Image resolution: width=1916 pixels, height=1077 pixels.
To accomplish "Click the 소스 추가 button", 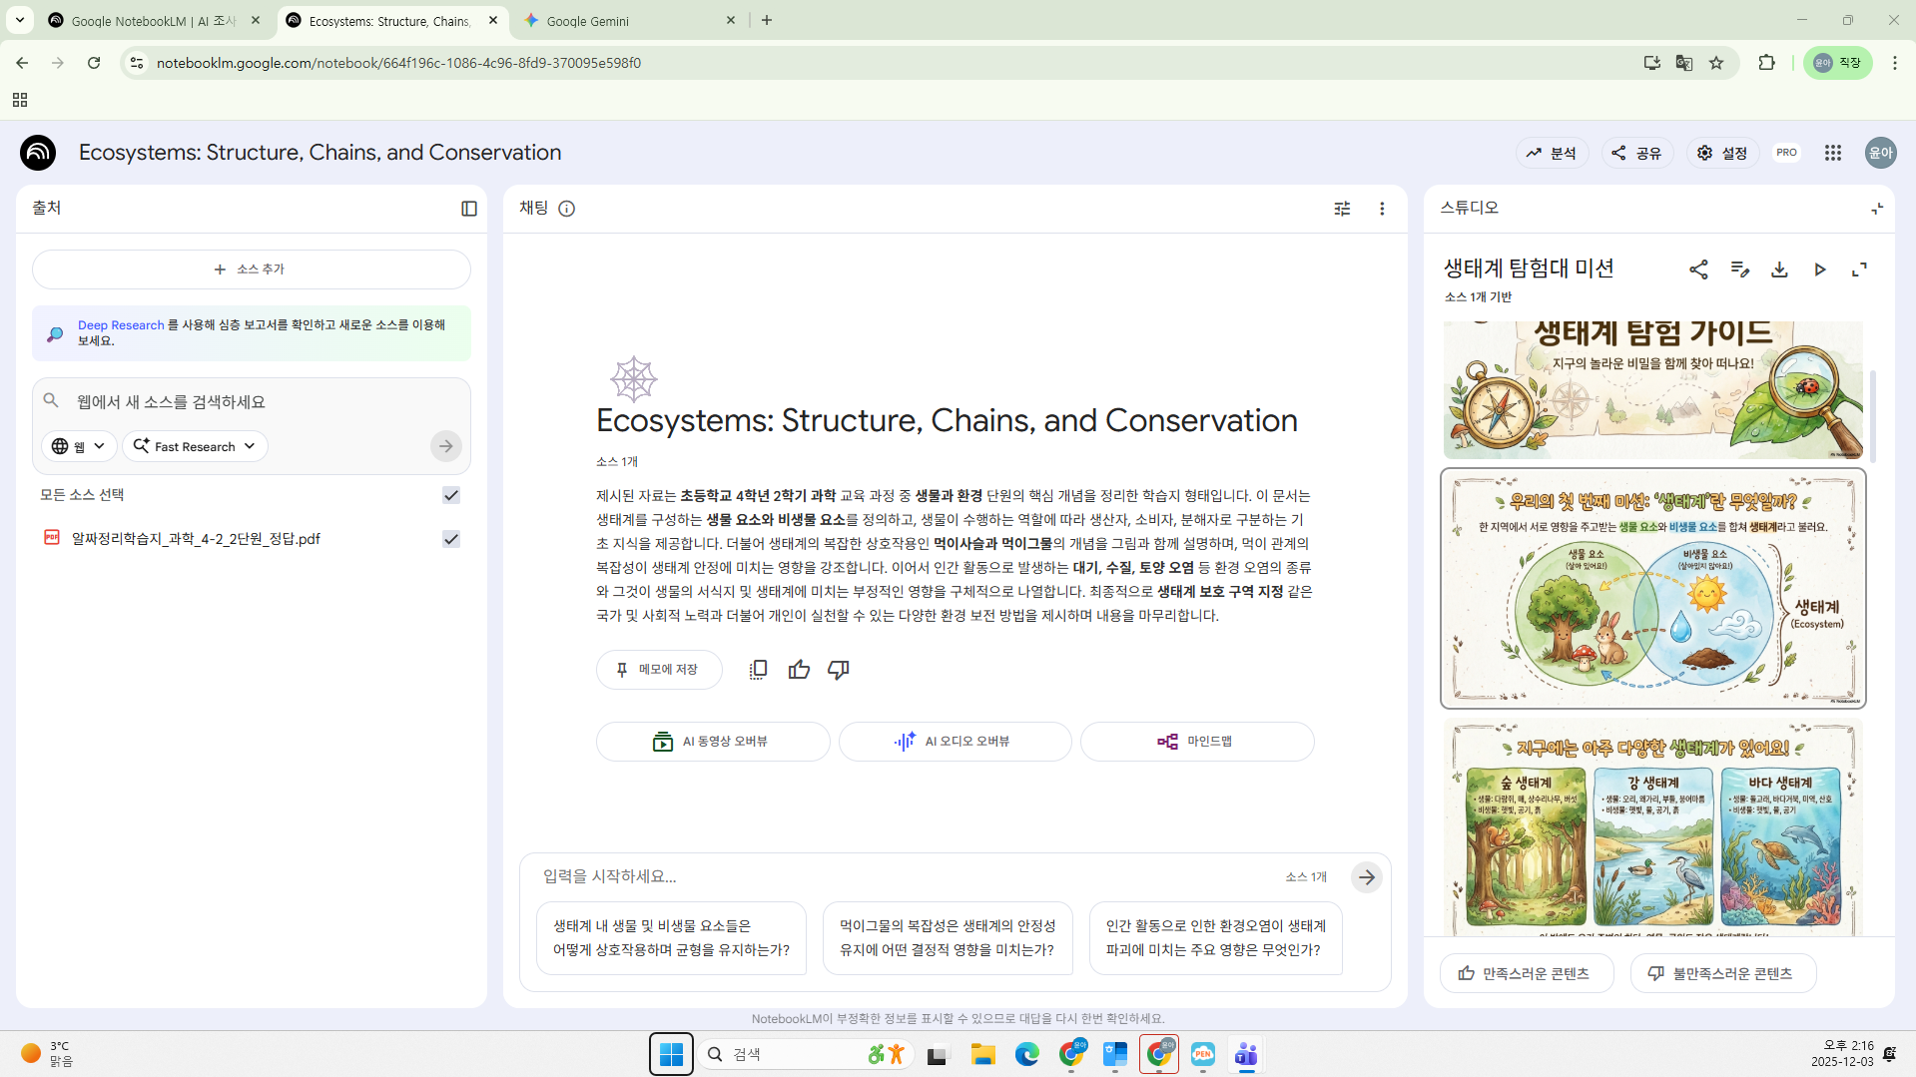I will (251, 269).
